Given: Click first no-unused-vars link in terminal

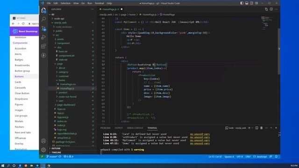Looking at the screenshot, I should coord(199,134).
